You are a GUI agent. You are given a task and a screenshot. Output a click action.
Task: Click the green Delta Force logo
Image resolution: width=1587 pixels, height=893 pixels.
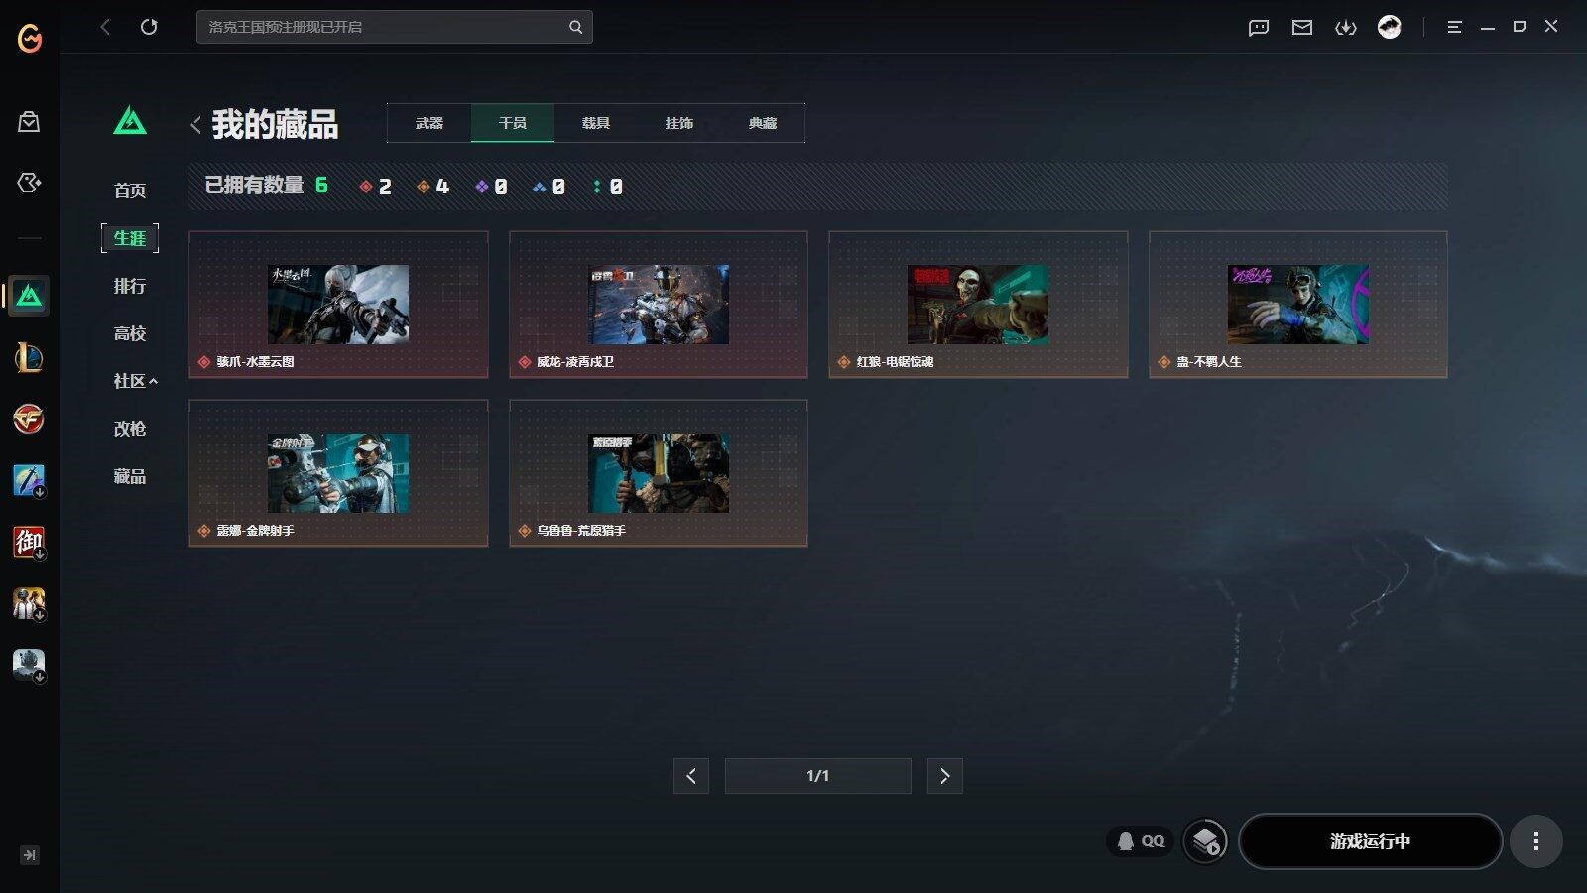pos(130,121)
